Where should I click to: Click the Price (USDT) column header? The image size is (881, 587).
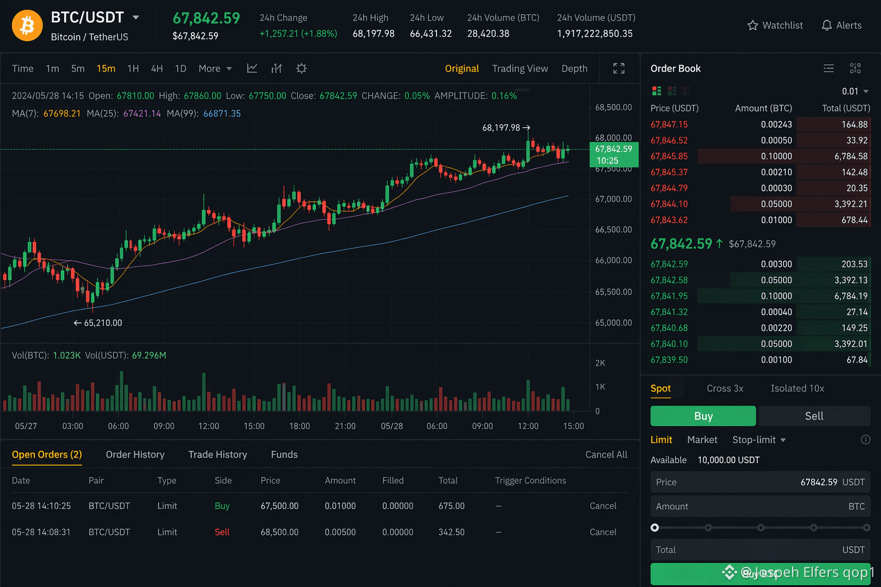tap(675, 108)
